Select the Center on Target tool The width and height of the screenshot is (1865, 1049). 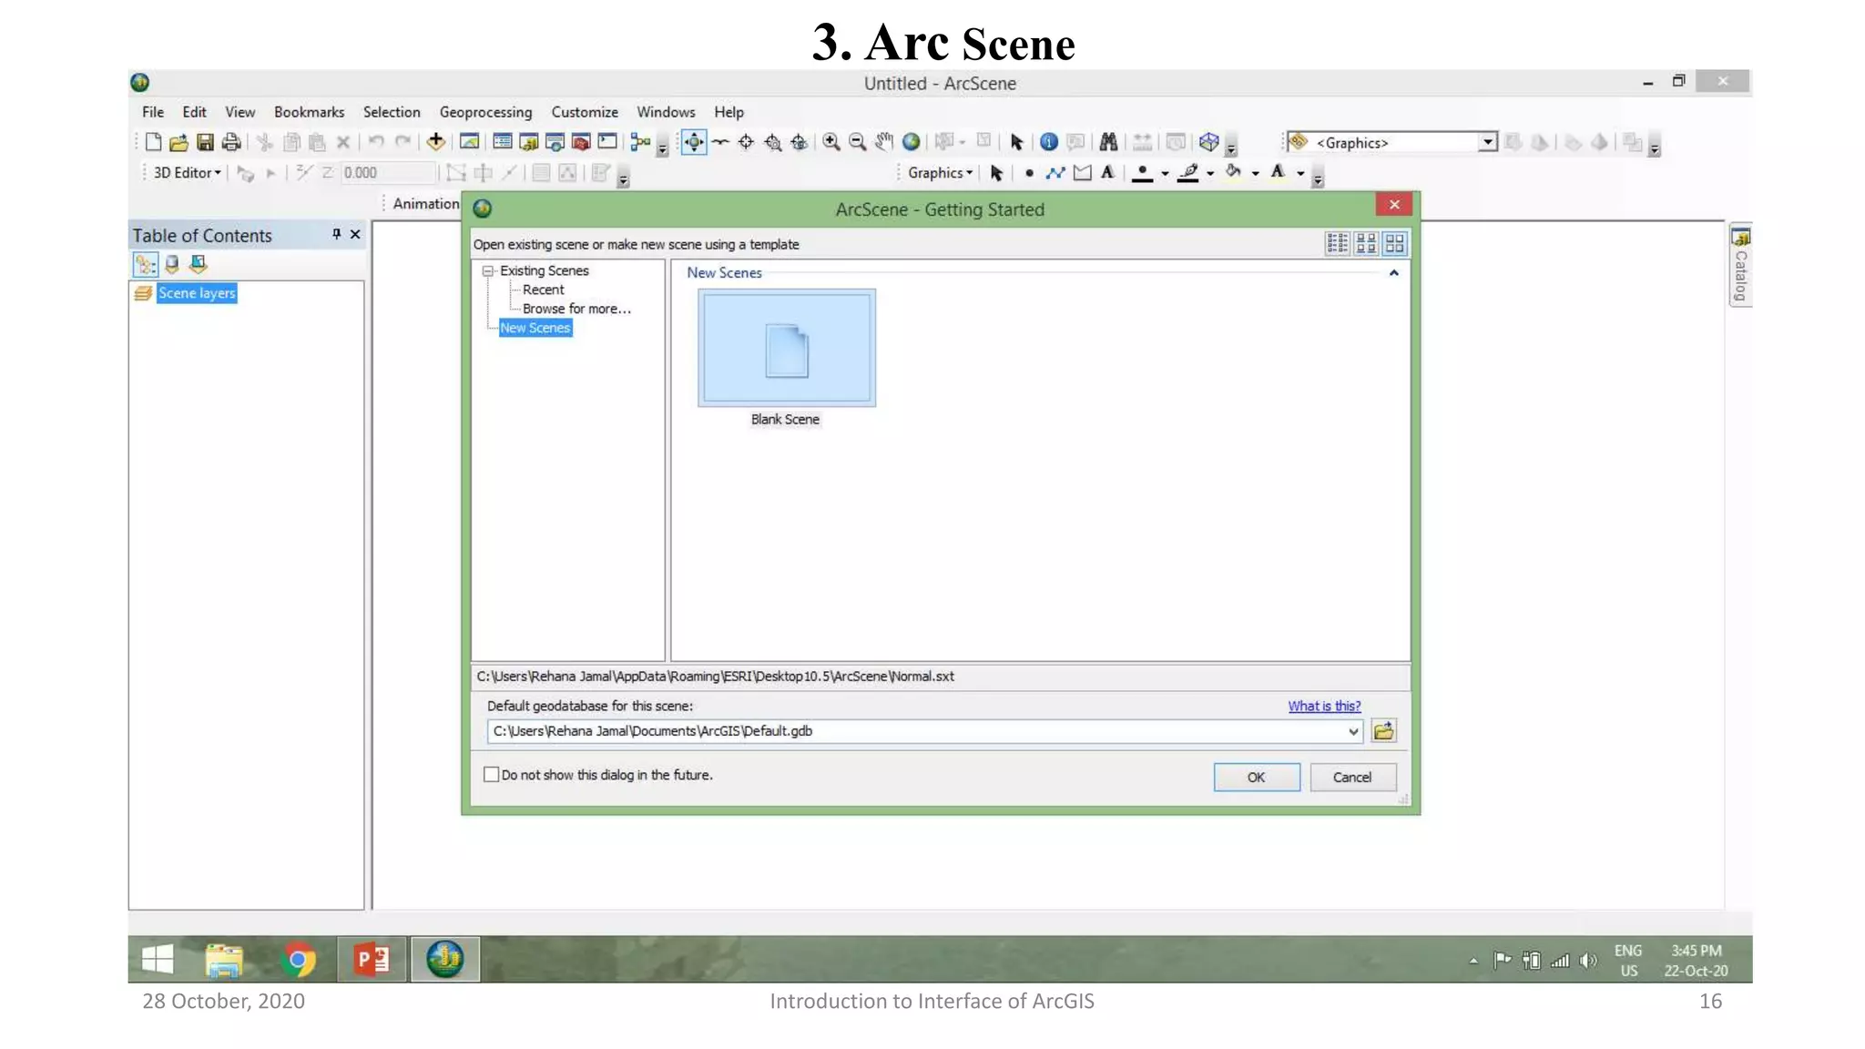pos(747,142)
